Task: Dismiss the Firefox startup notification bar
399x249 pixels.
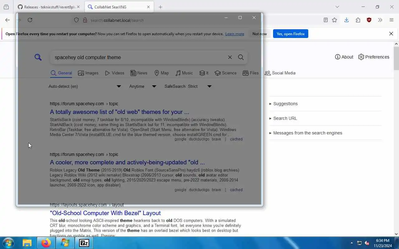Action: (391, 34)
